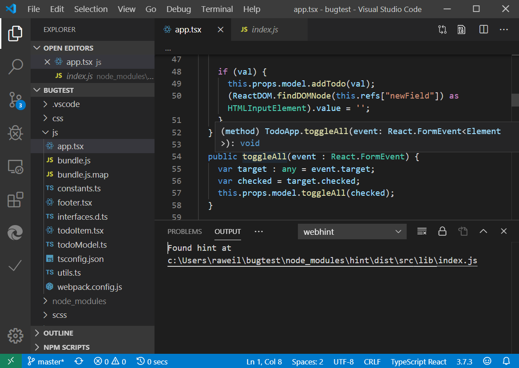Click the 0 secs timer in status bar
The width and height of the screenshot is (519, 368).
(x=152, y=361)
